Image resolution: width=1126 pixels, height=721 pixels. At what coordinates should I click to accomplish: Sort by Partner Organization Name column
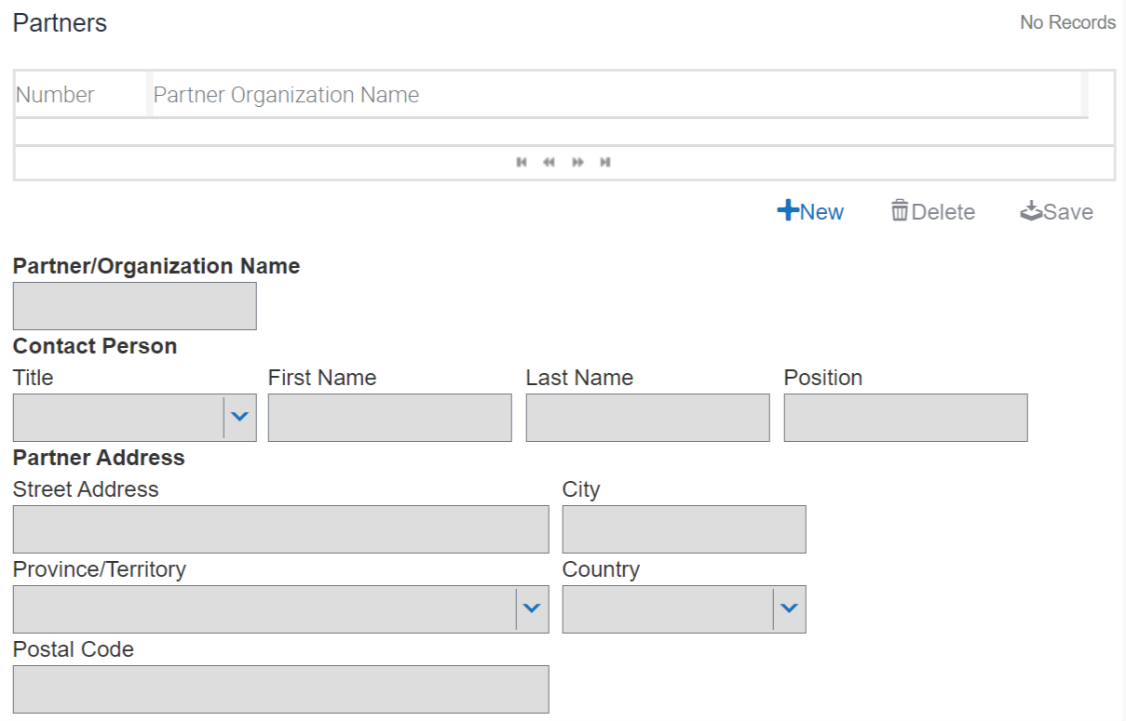pos(286,95)
